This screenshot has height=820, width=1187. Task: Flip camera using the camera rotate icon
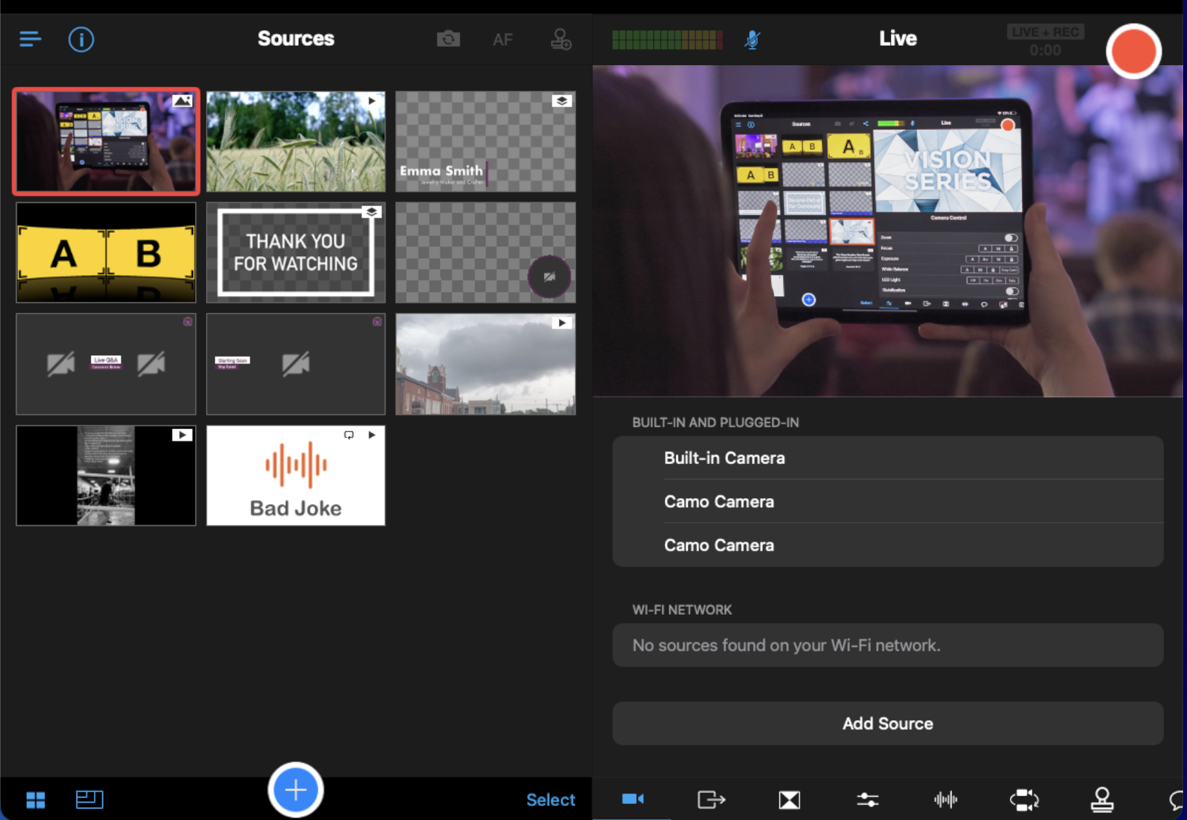(x=448, y=39)
